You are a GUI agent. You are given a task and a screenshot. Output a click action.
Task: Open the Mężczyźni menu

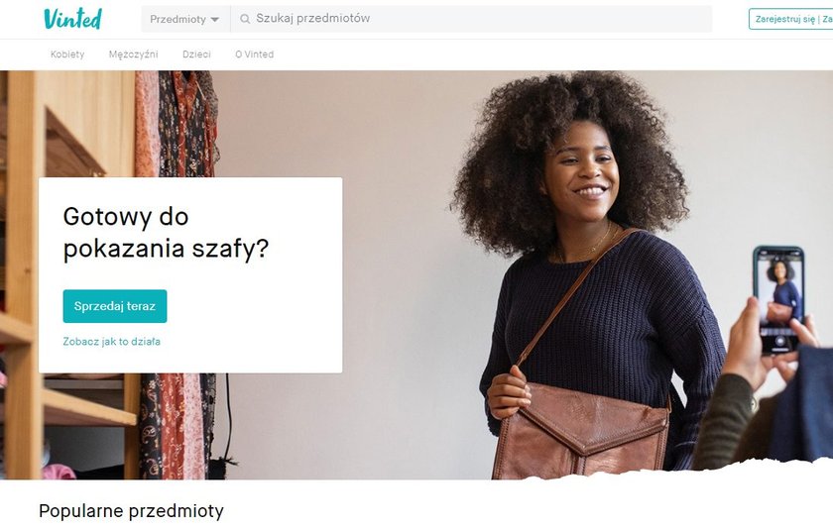133,54
